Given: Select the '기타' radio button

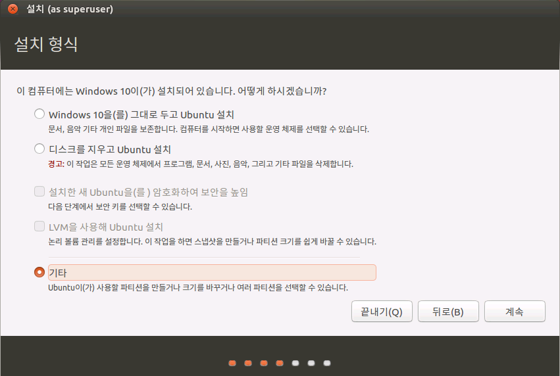Looking at the screenshot, I should coord(39,272).
